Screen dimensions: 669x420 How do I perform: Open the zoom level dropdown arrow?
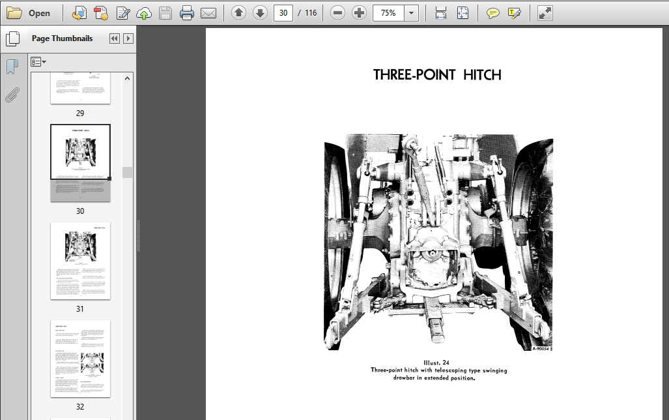pyautogui.click(x=411, y=13)
